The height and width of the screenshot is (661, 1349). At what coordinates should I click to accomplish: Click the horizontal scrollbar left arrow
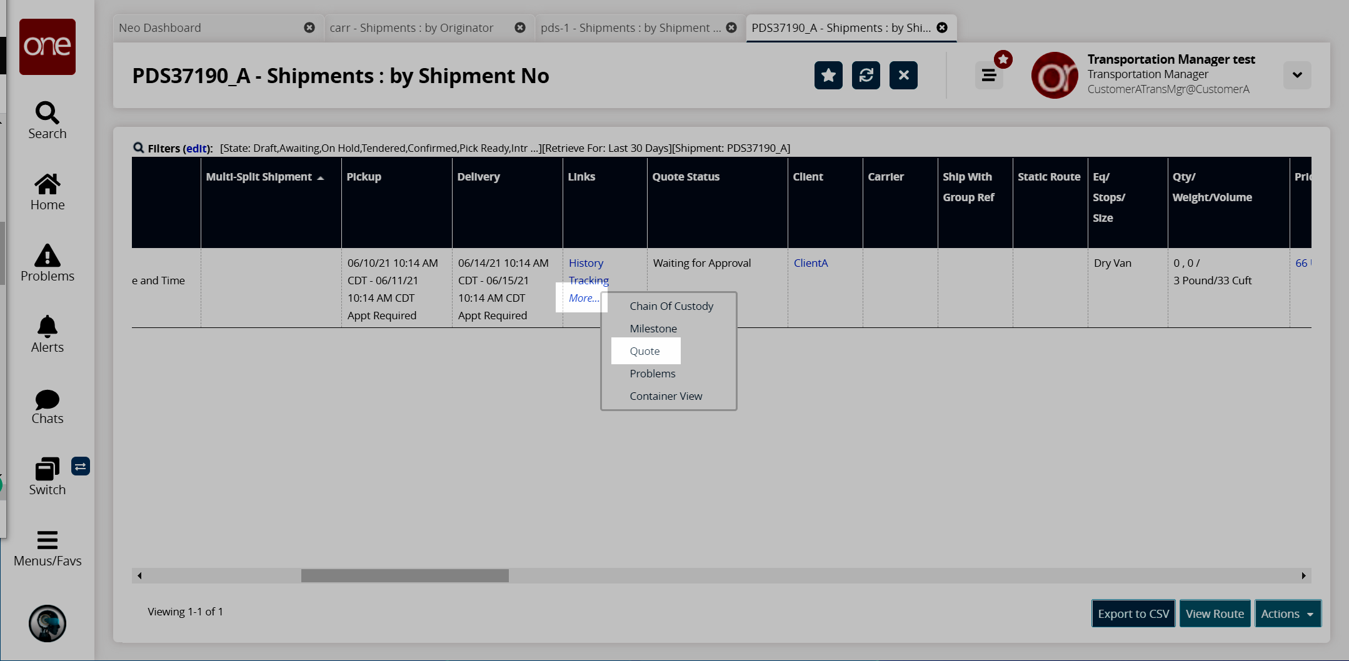point(139,575)
